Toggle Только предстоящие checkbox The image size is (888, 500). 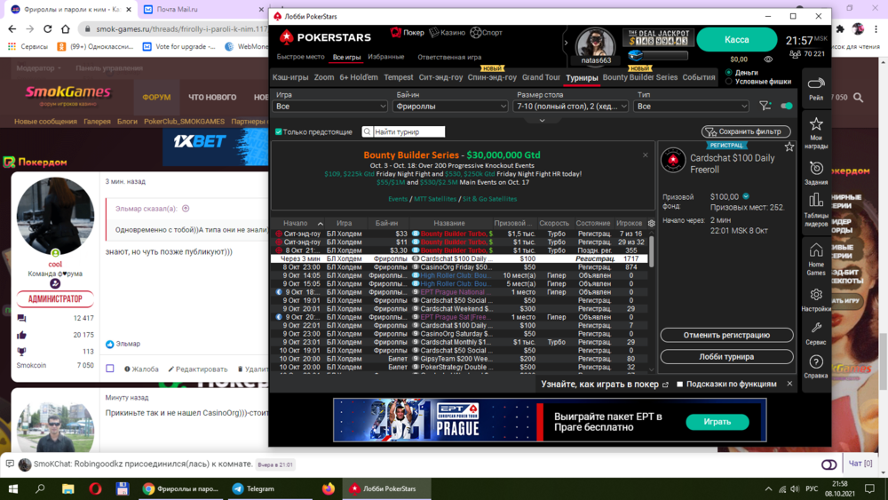tap(279, 132)
